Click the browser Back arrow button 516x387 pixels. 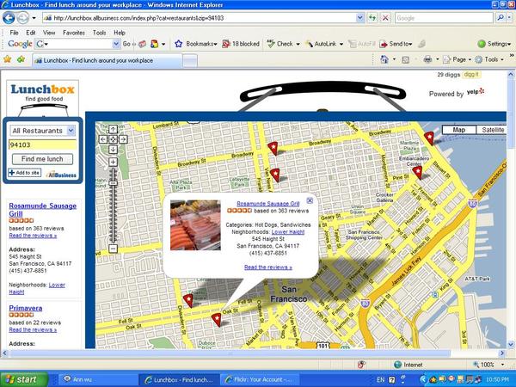click(x=9, y=18)
